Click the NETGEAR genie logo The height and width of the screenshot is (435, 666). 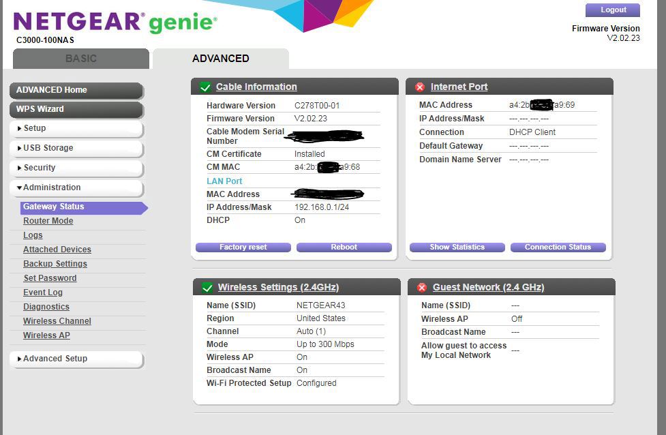pos(115,22)
